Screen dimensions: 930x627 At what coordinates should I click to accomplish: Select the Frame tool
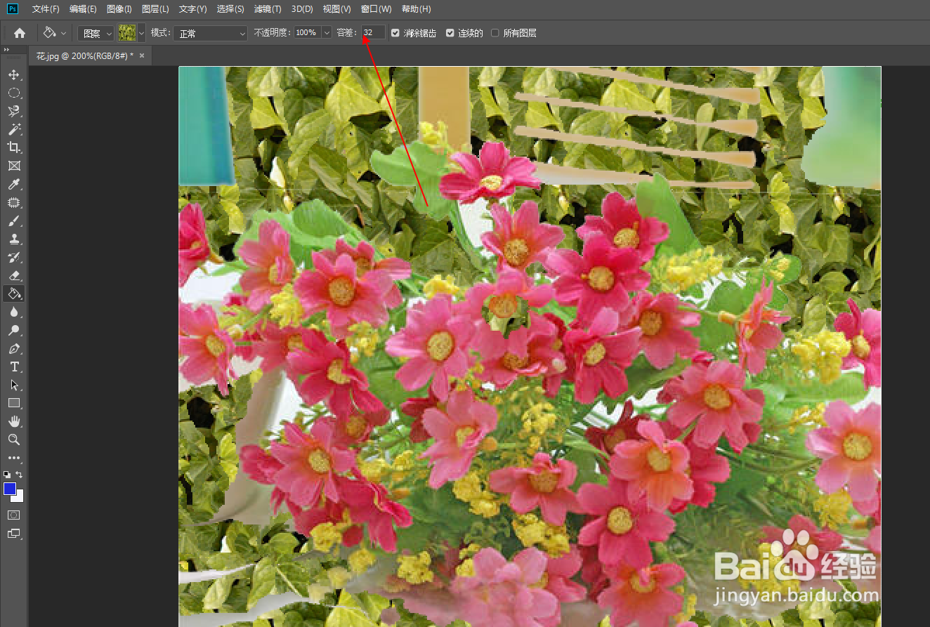click(x=14, y=166)
